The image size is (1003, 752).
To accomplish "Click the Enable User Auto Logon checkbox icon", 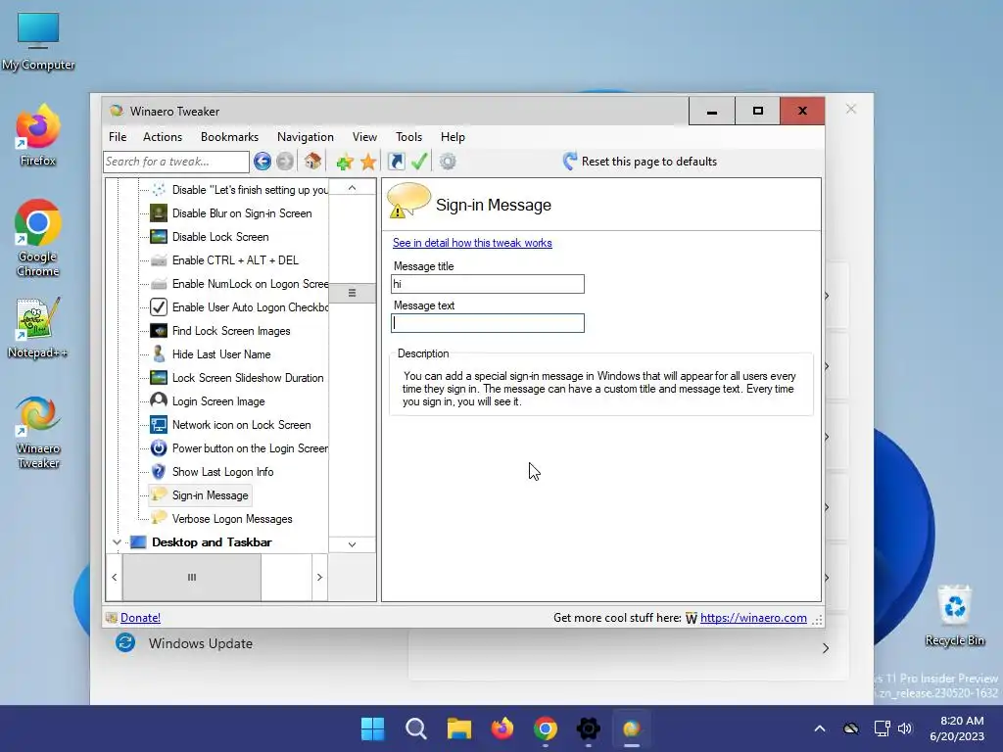I will [x=159, y=307].
